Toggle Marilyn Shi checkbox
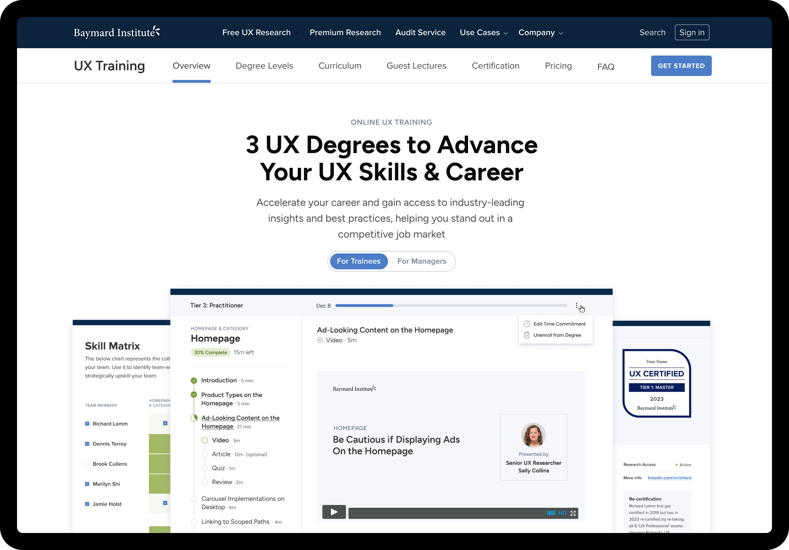 coord(87,484)
